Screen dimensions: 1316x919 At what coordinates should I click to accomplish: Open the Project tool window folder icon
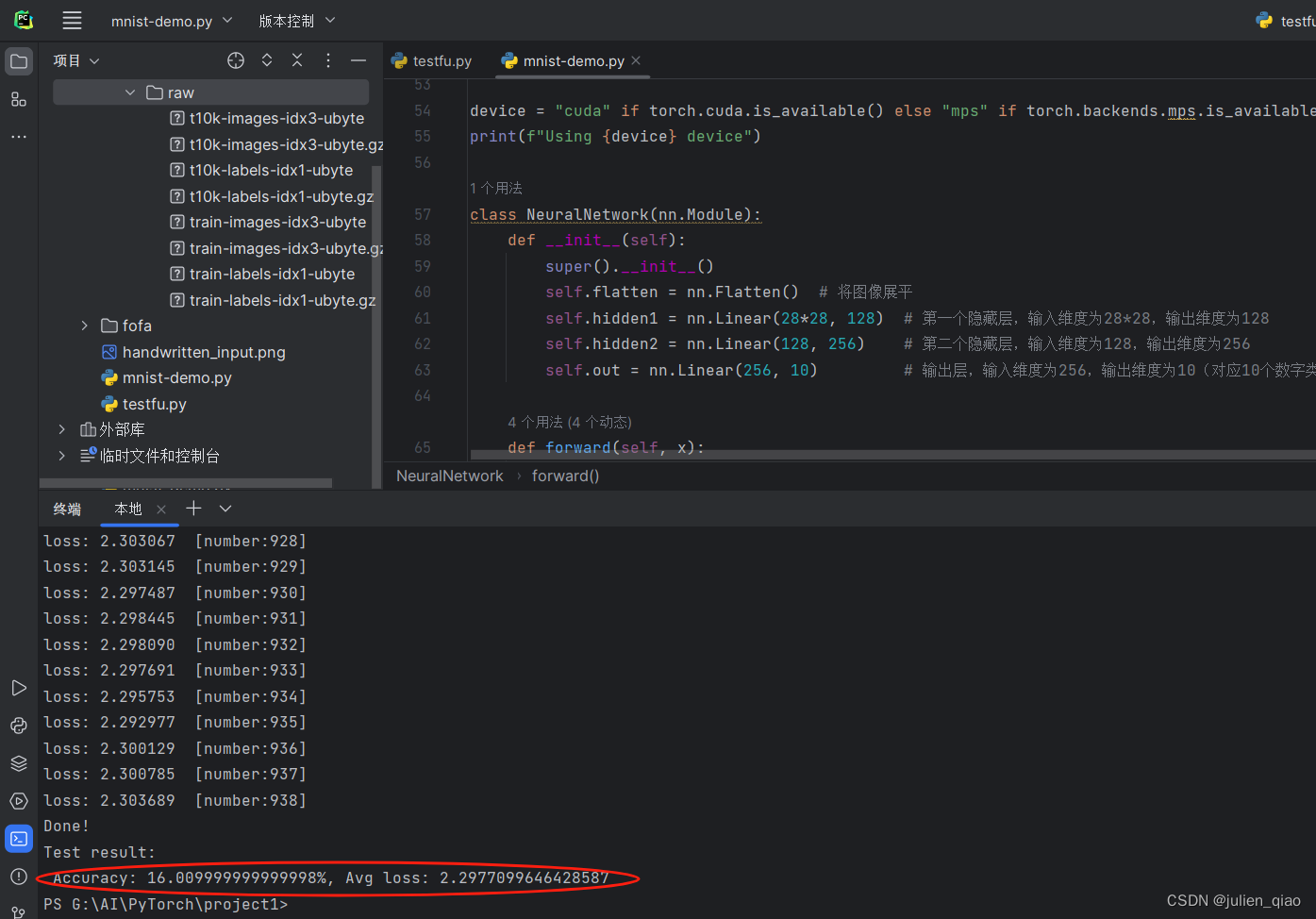tap(19, 61)
